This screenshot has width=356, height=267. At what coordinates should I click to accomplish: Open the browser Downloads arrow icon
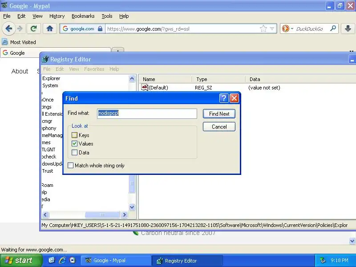[x=348, y=28]
